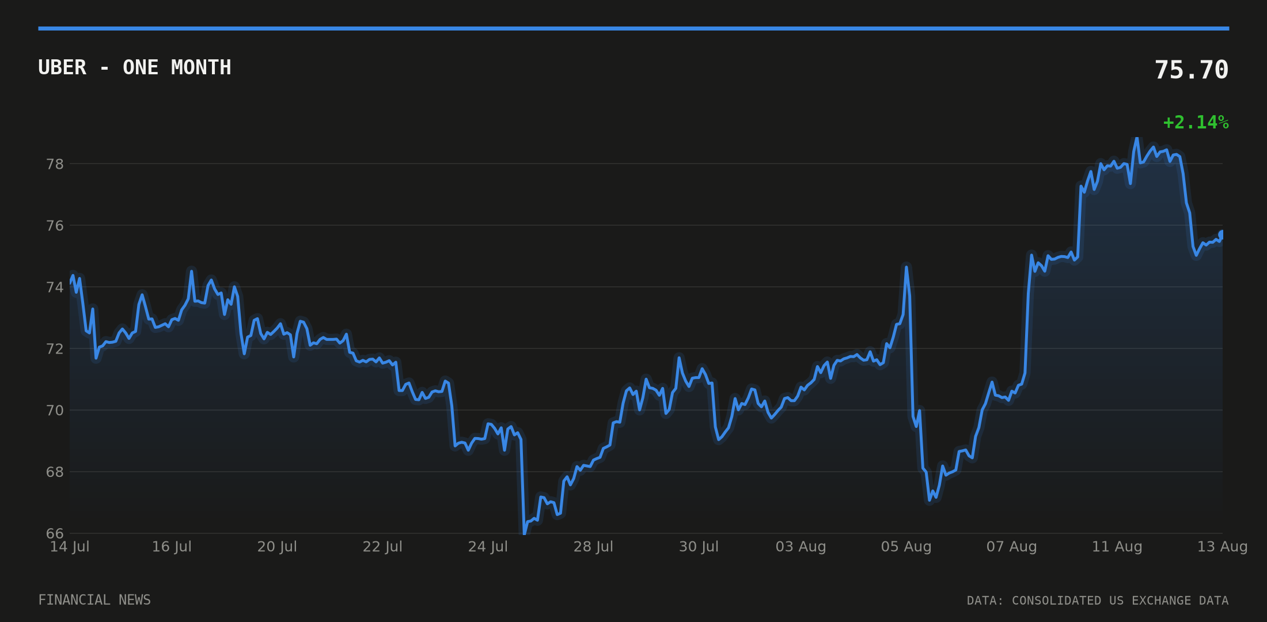
Task: Click the FINANCIAL NEWS footer text
Action: tap(94, 600)
